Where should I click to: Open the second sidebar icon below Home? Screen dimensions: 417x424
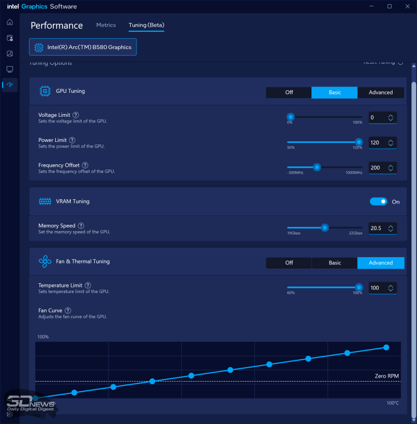point(10,38)
